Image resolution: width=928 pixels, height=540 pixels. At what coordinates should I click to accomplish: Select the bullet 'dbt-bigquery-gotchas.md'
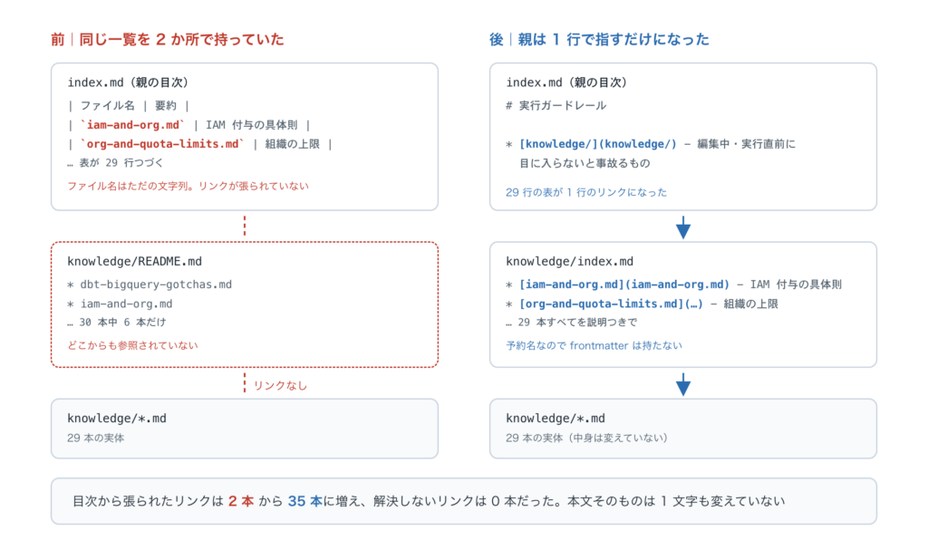coord(156,284)
